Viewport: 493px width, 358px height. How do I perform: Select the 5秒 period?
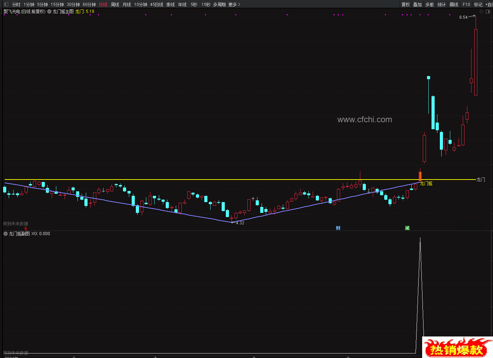click(x=194, y=5)
